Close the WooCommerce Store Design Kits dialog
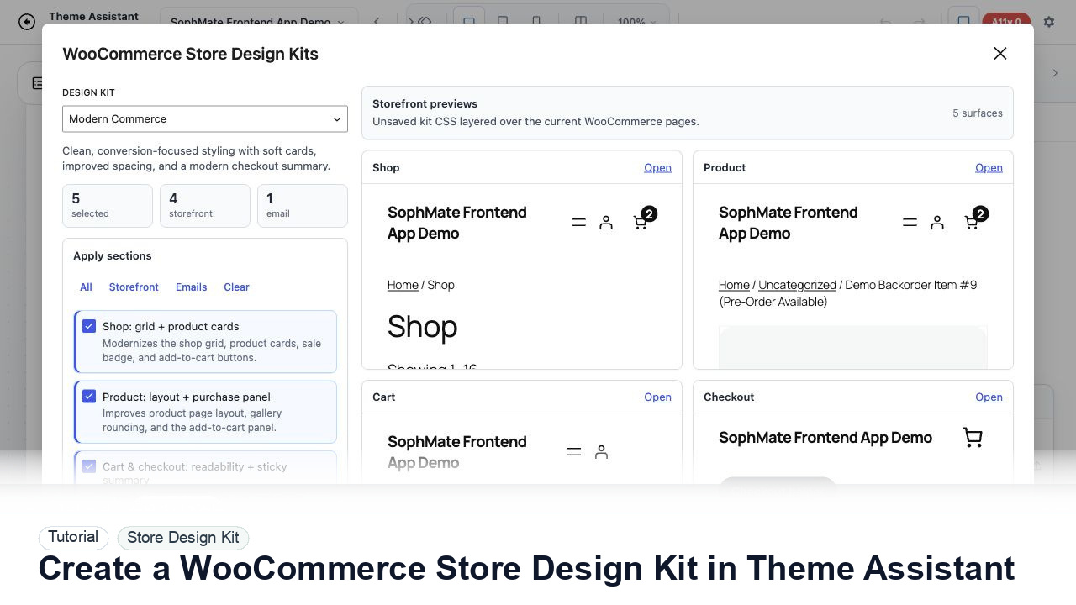The width and height of the screenshot is (1076, 605). click(x=1000, y=54)
